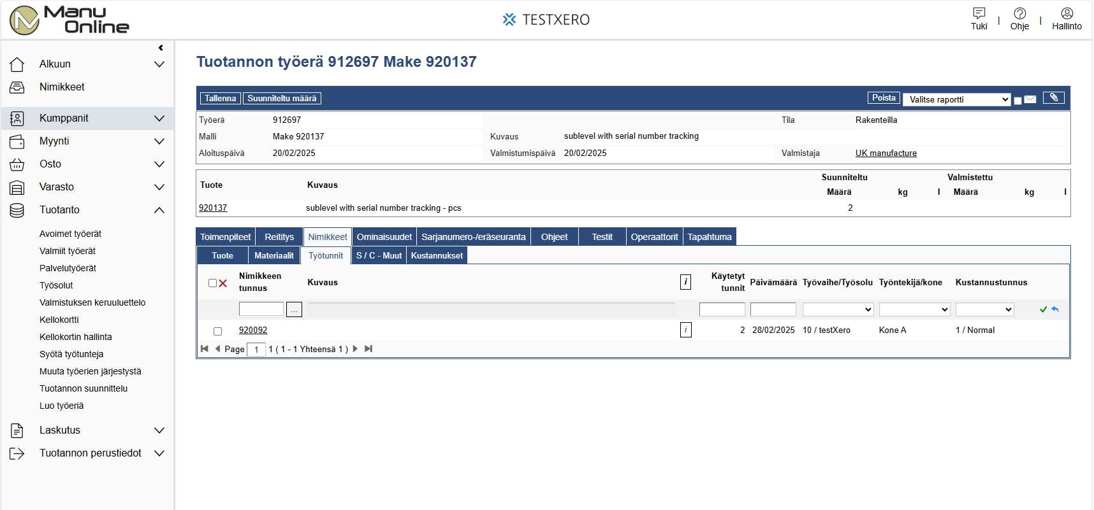Switch to the Toimenpiteet tab
Image resolution: width=1094 pixels, height=510 pixels.
pyautogui.click(x=226, y=237)
